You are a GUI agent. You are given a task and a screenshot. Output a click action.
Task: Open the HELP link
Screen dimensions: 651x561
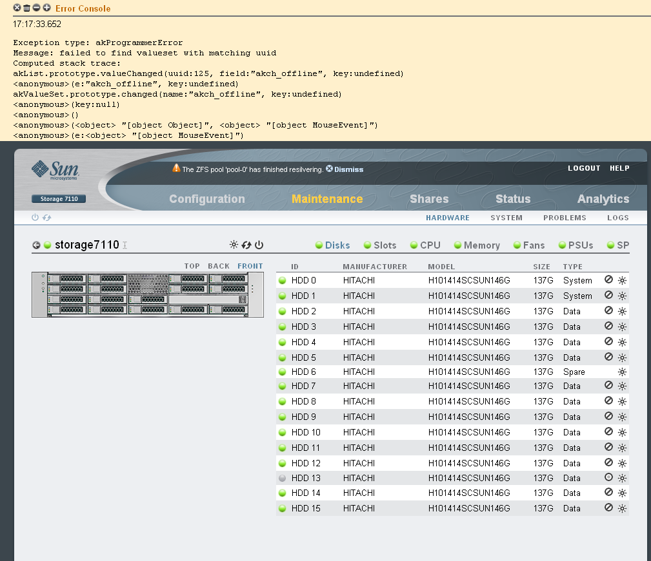[619, 168]
